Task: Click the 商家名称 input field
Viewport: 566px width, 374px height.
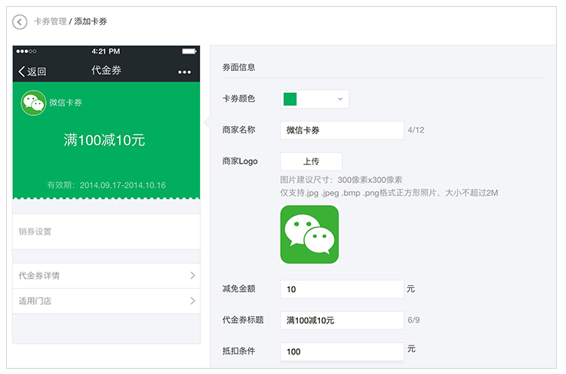Action: (x=342, y=130)
